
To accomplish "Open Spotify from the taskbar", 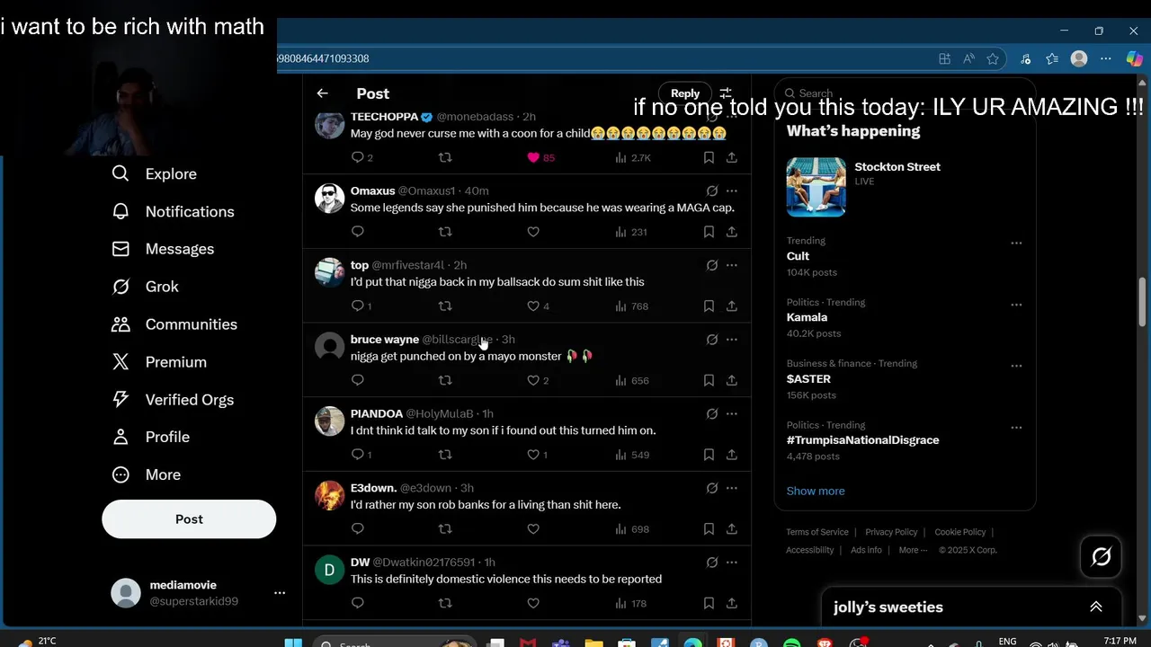I will [x=791, y=643].
